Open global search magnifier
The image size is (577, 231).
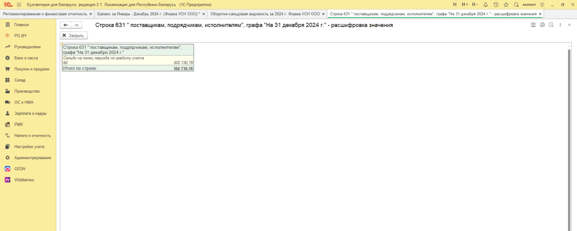516,4
